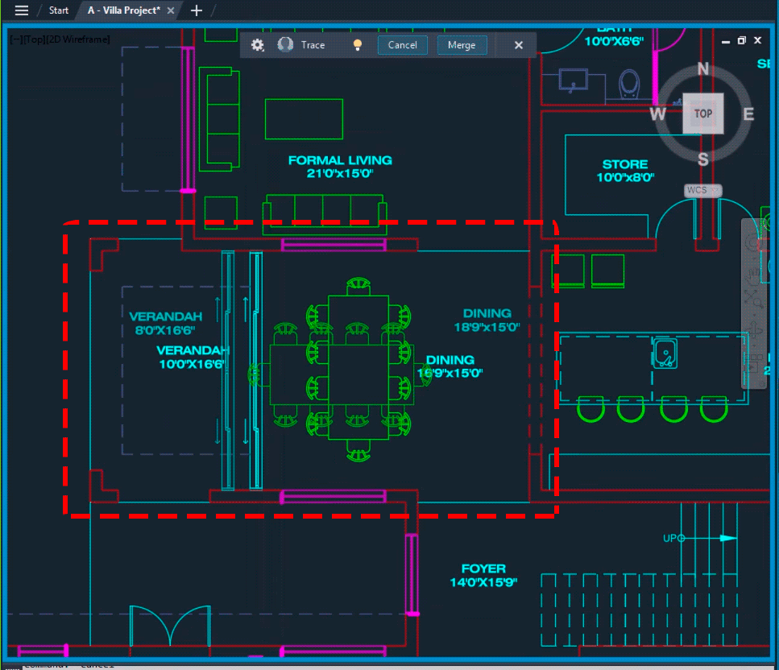Click the TOP face of the ViewCube
The image size is (779, 670).
coord(702,114)
